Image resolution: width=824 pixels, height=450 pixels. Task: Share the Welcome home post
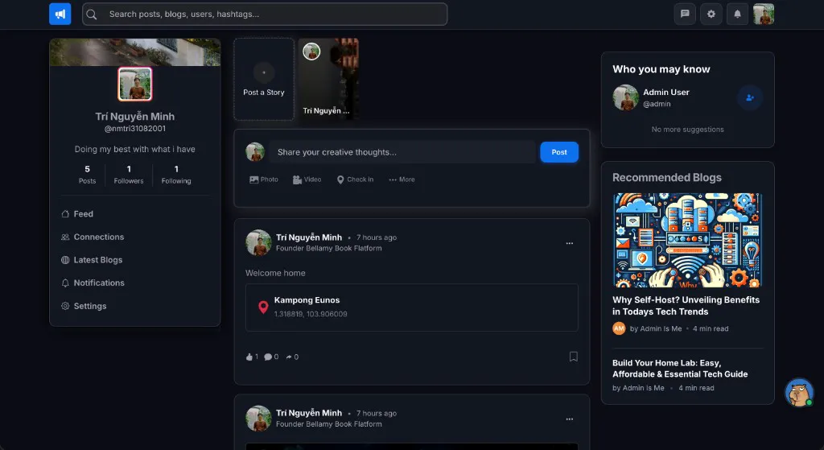(292, 357)
